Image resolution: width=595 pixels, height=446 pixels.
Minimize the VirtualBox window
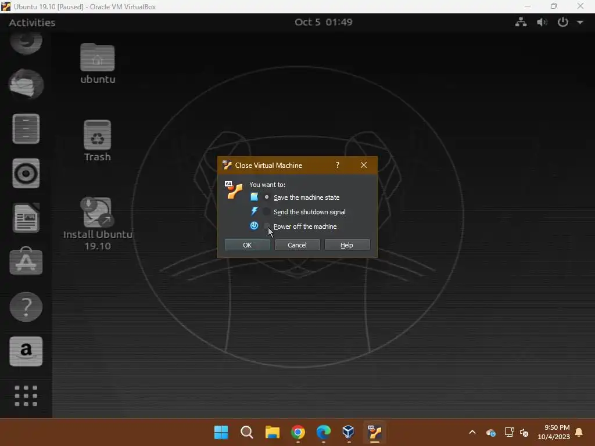click(x=528, y=6)
